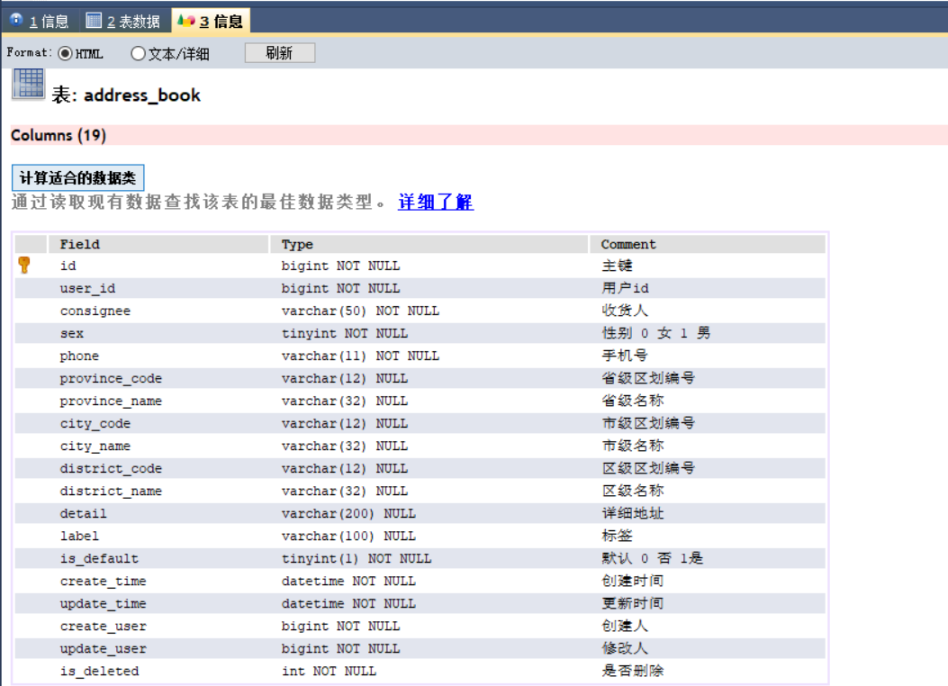Click comment '标签'
This screenshot has width=948, height=686.
[x=618, y=536]
